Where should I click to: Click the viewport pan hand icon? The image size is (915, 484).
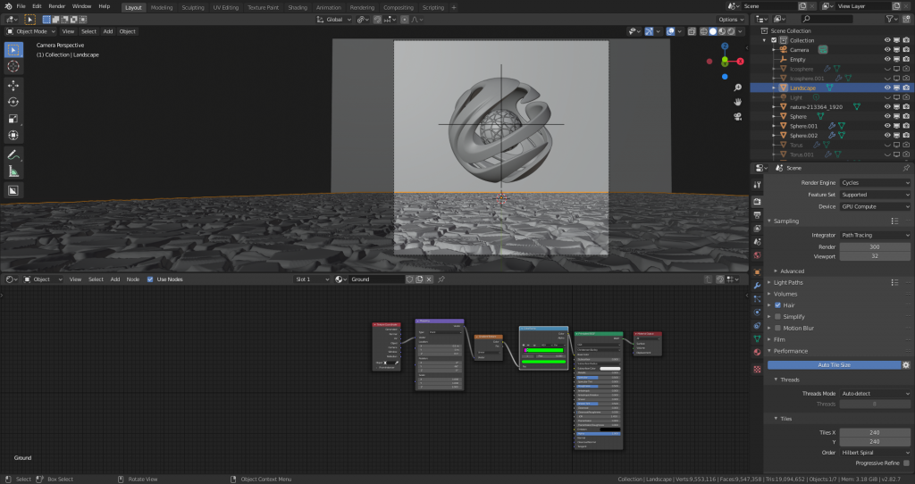737,102
